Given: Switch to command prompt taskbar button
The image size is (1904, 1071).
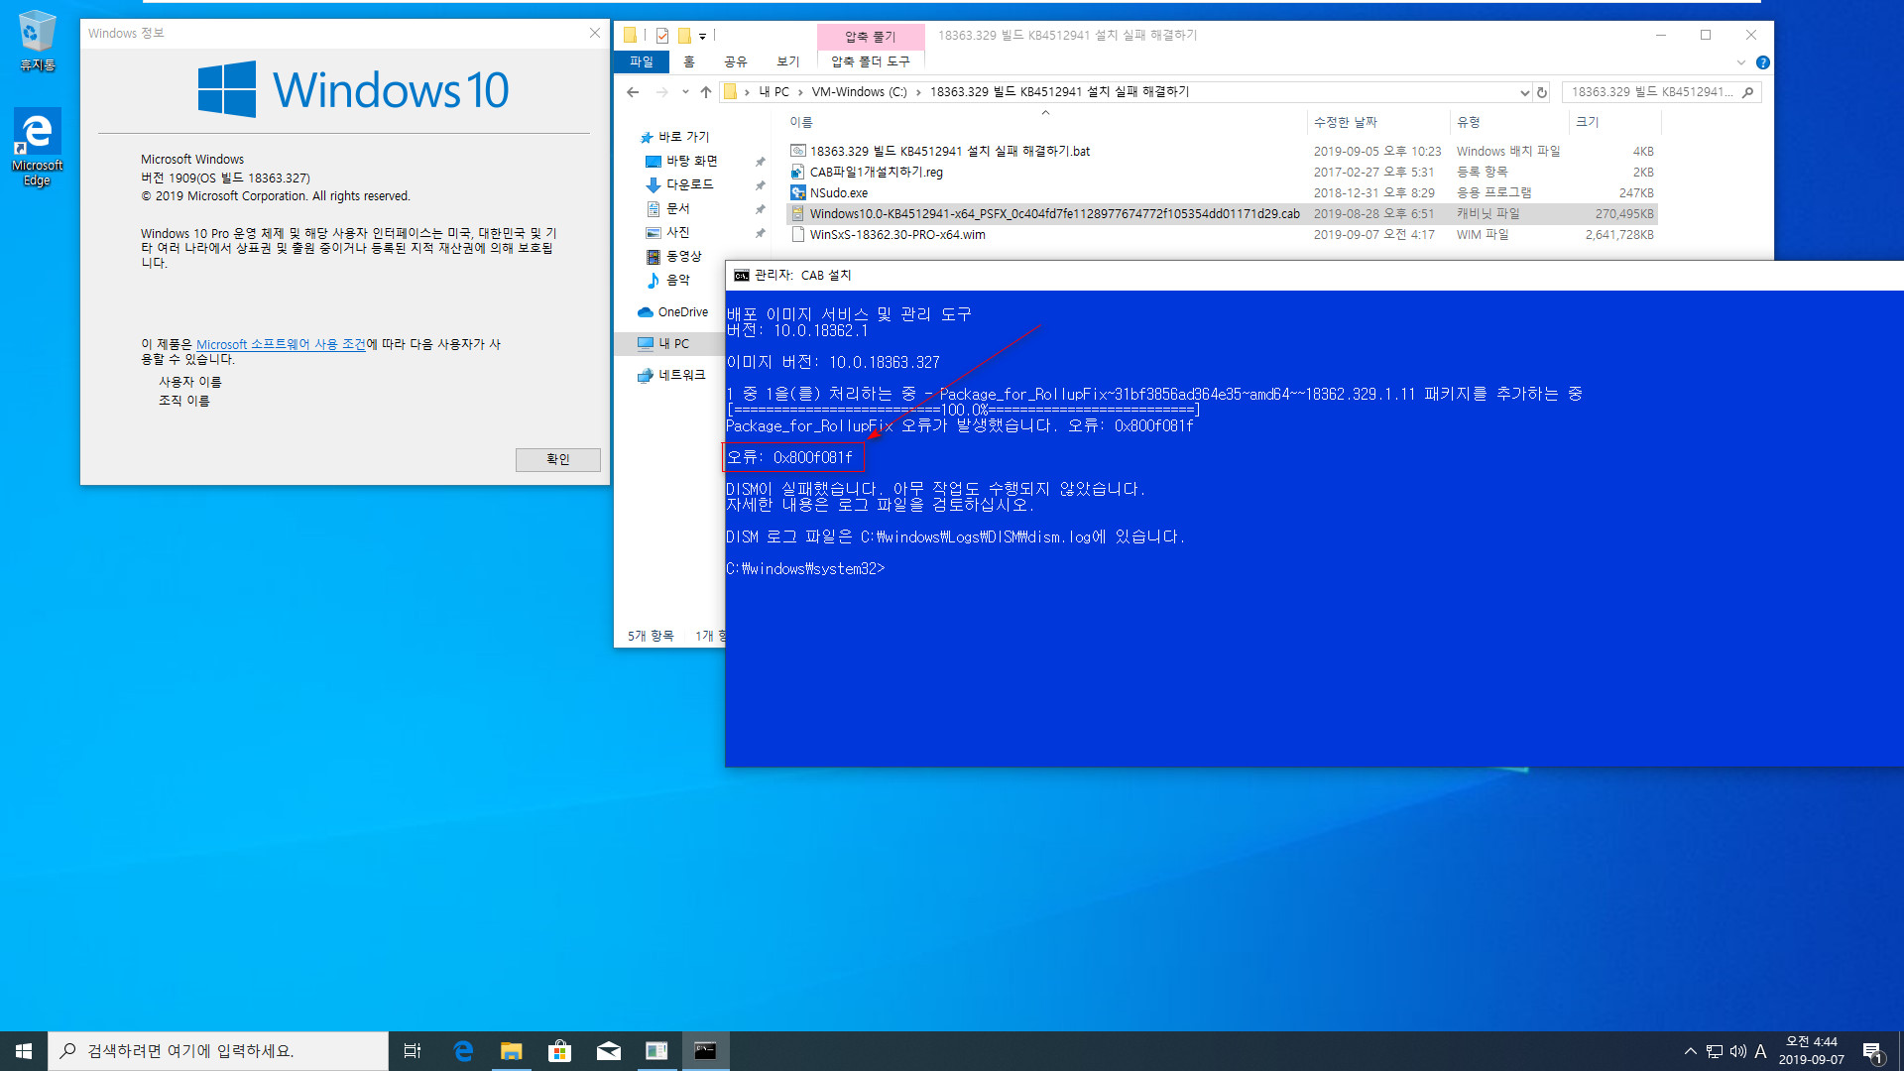Looking at the screenshot, I should click(x=705, y=1051).
